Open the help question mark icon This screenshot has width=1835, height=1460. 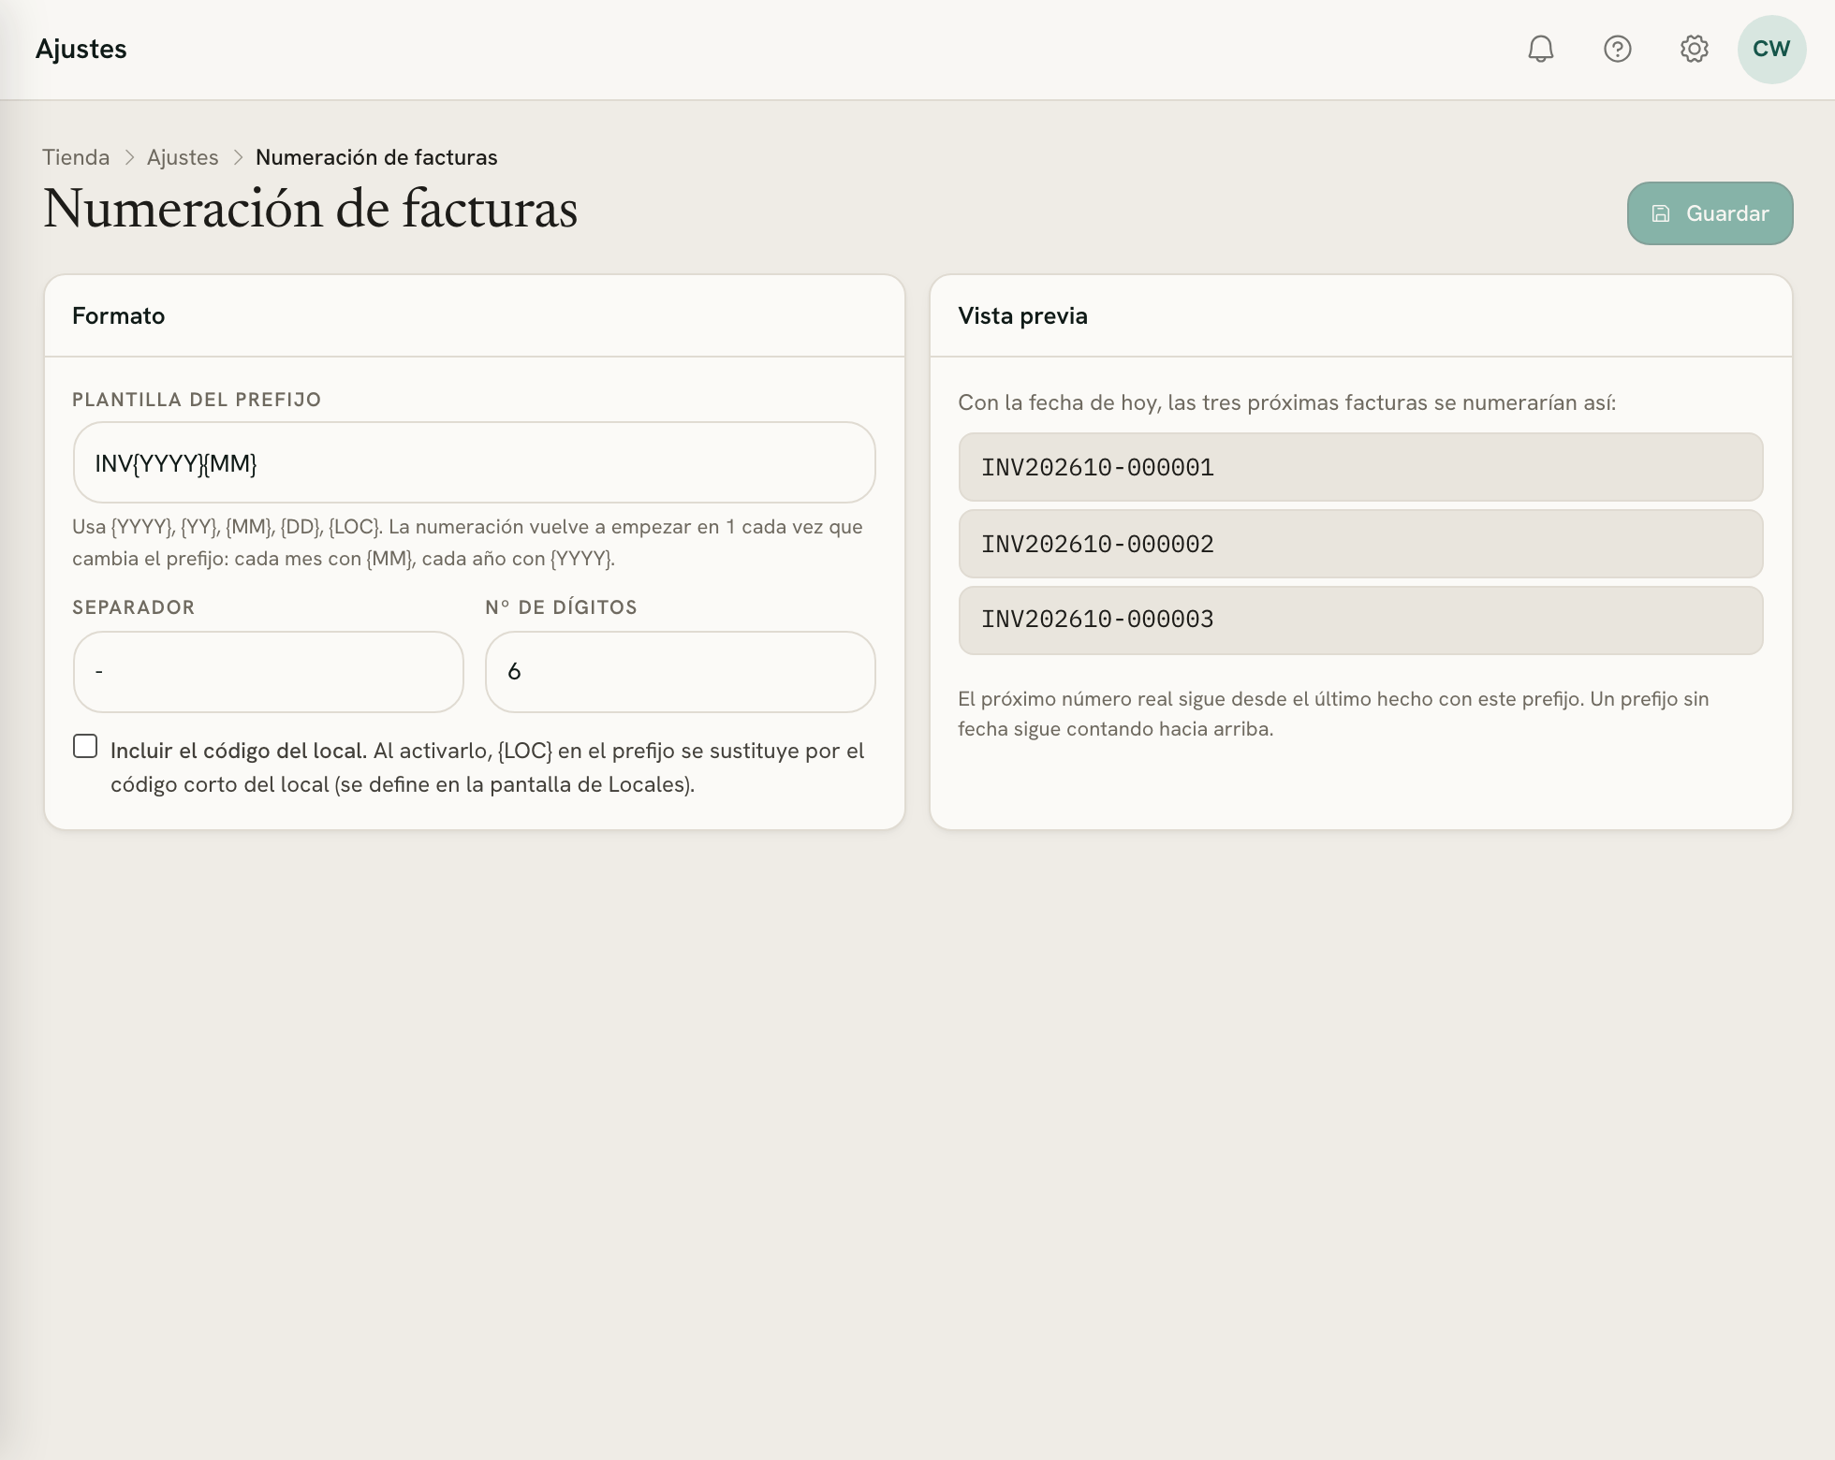tap(1618, 49)
